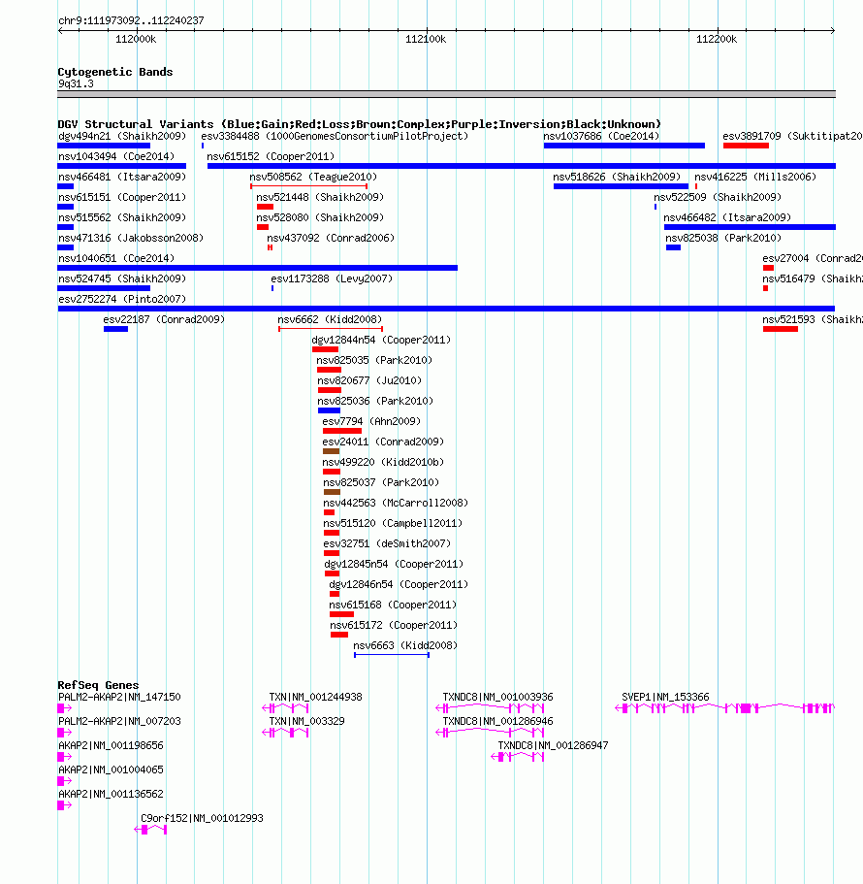Select nsv515120 (Campbell2011) label
The image size is (863, 884).
click(x=393, y=523)
